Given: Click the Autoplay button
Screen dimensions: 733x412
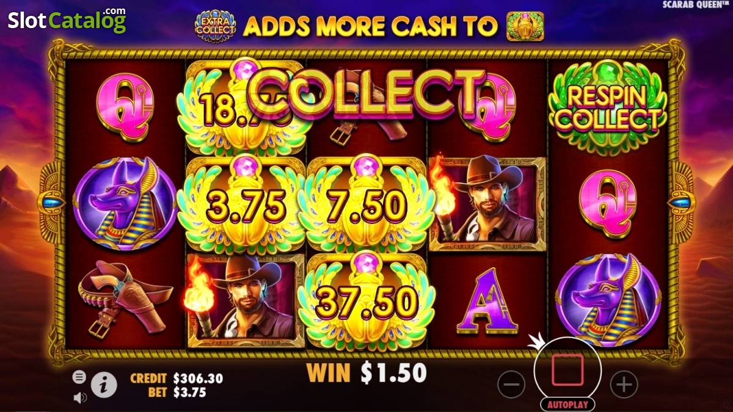Looking at the screenshot, I should (x=567, y=405).
